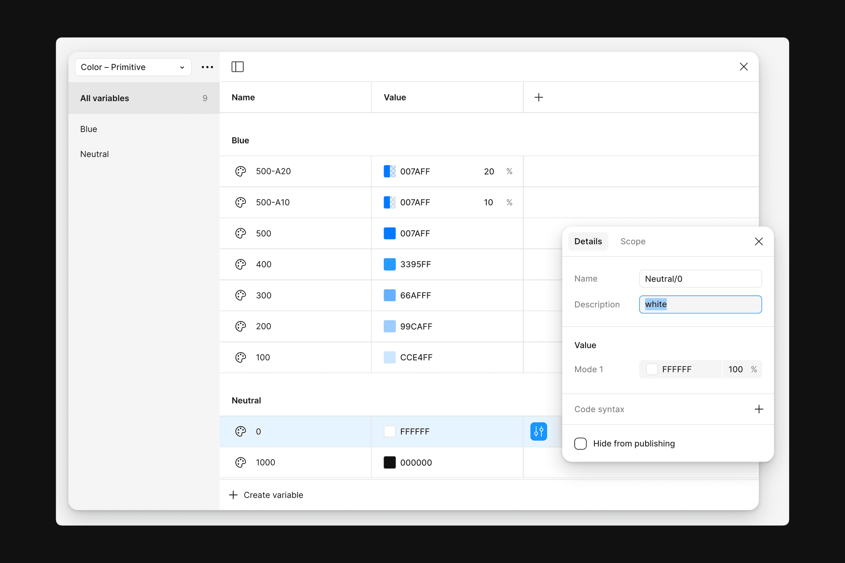
Task: Click the 3395FF color swatch
Action: point(390,264)
